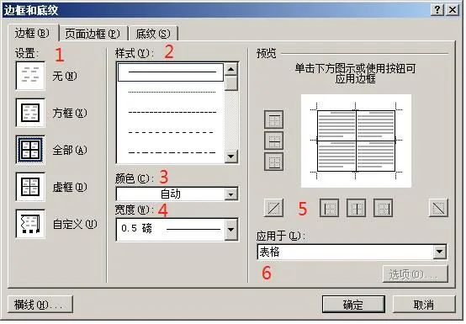Click the help question mark button

pyautogui.click(x=437, y=10)
